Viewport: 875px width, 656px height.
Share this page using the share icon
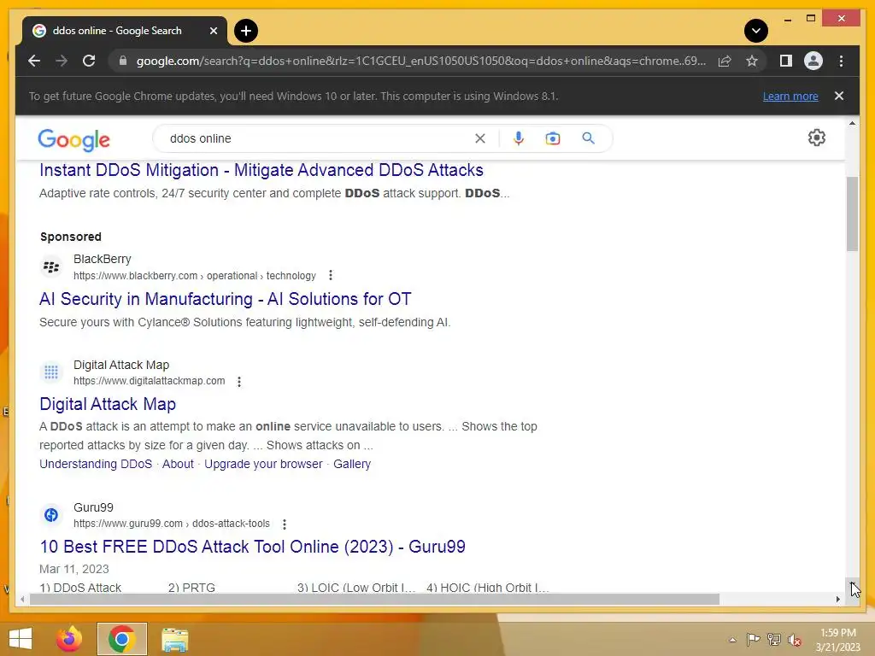725,61
